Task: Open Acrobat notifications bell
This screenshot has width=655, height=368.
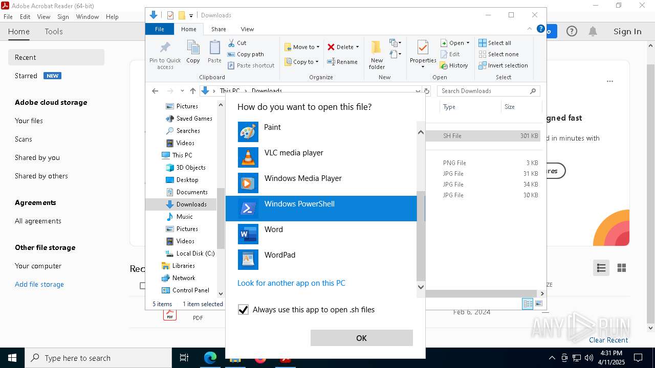Action: point(593,31)
